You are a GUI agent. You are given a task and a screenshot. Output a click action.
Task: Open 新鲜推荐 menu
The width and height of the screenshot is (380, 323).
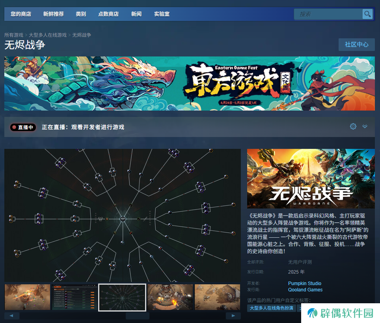tap(54, 14)
